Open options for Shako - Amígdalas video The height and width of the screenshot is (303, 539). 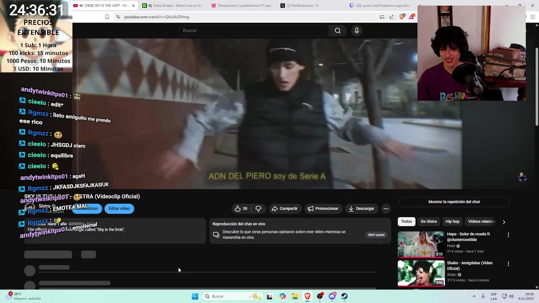(508, 264)
